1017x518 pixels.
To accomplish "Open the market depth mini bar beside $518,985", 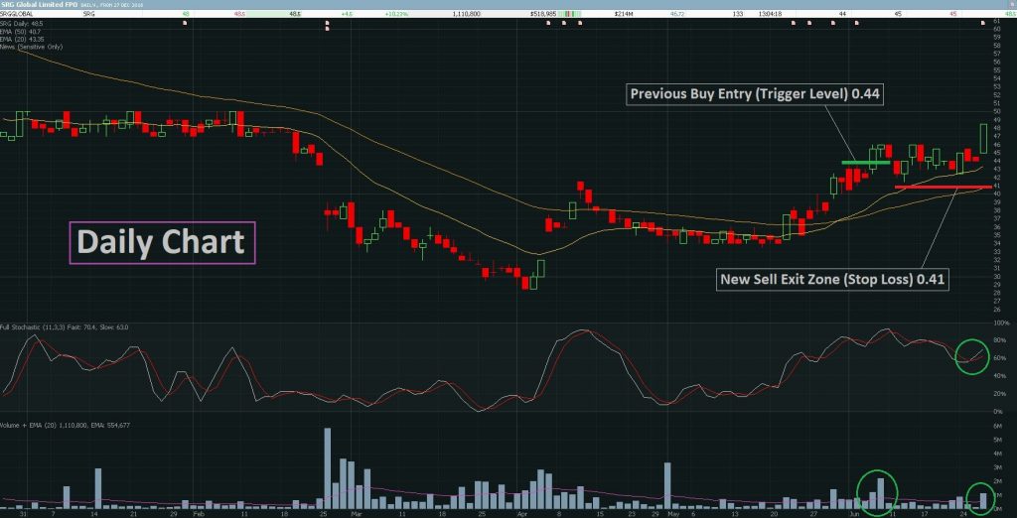I will click(571, 13).
